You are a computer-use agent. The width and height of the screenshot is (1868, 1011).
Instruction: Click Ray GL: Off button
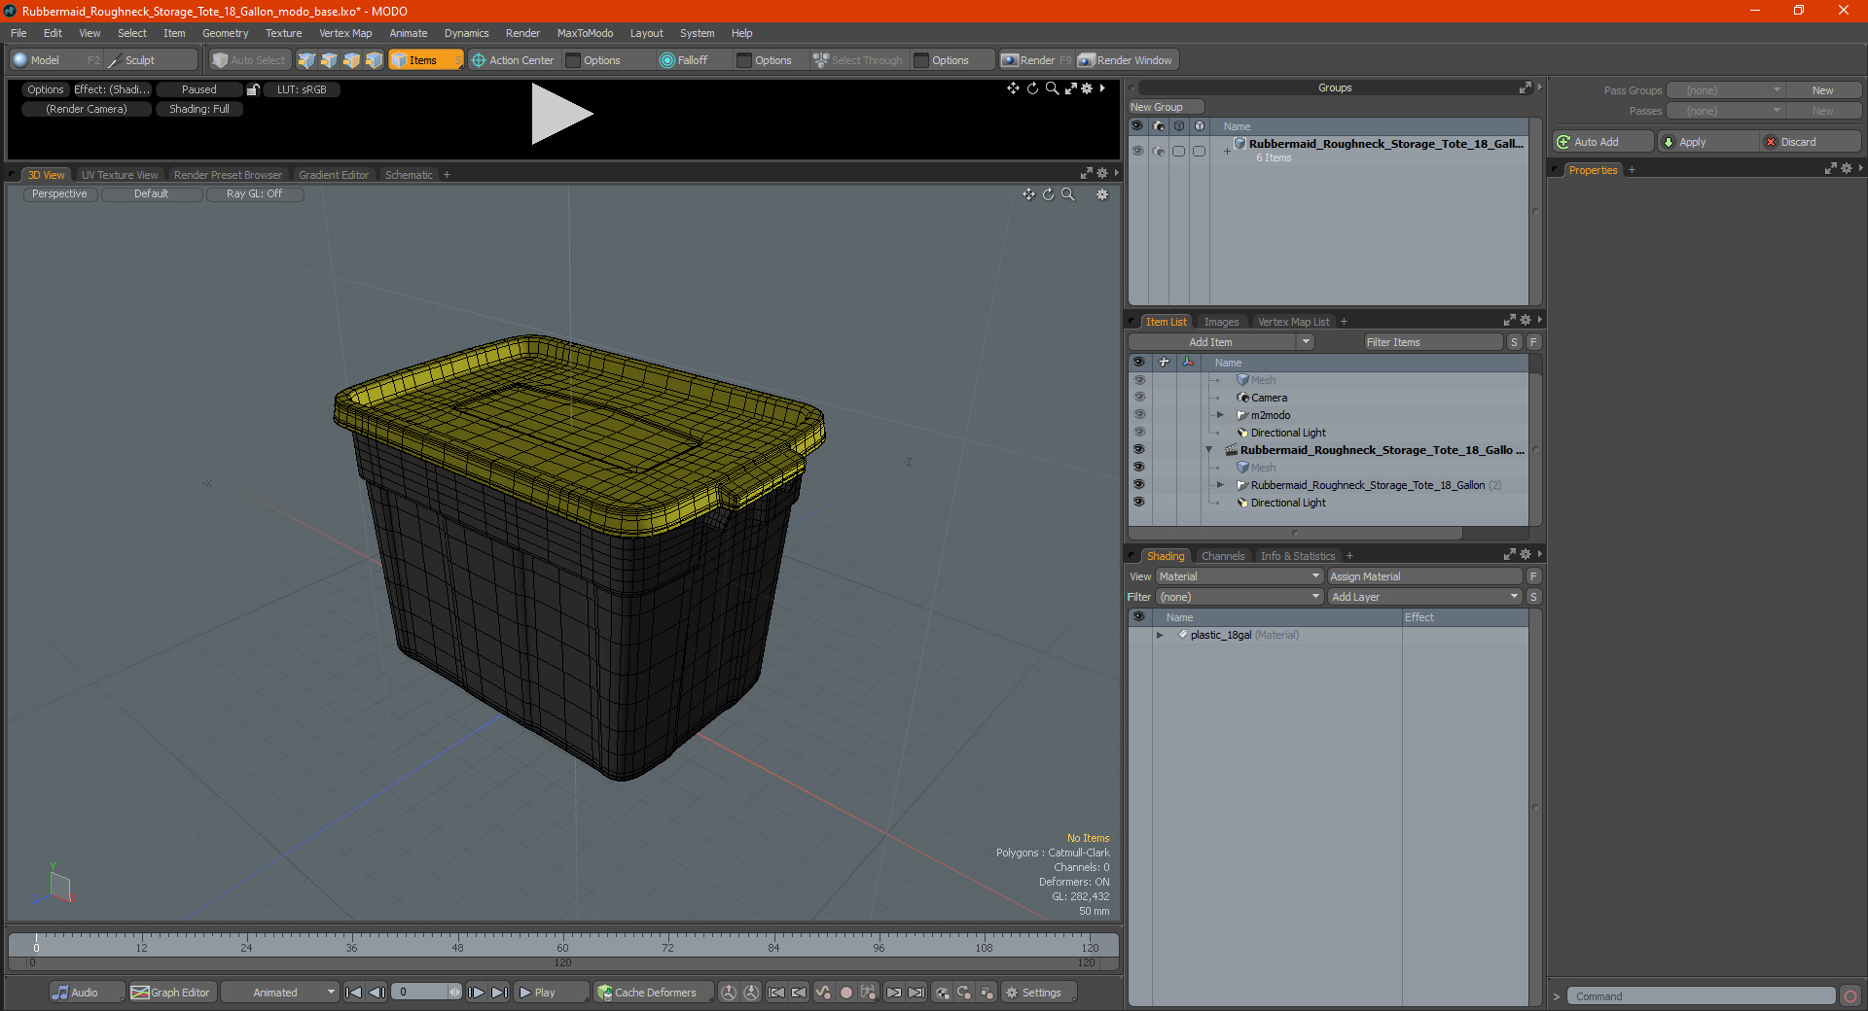(x=255, y=194)
